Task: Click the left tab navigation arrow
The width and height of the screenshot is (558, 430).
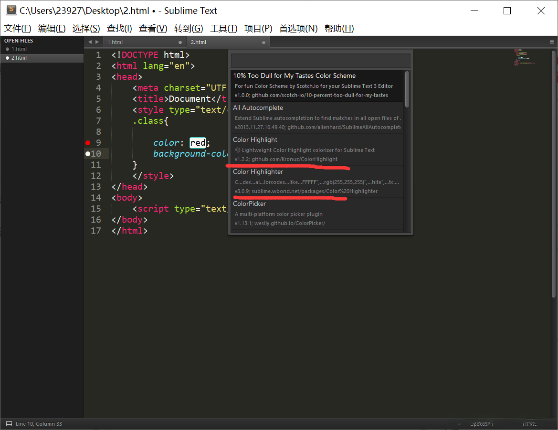Action: coord(90,42)
